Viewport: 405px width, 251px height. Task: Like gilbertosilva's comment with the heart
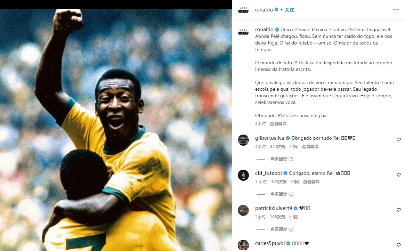[x=398, y=140]
